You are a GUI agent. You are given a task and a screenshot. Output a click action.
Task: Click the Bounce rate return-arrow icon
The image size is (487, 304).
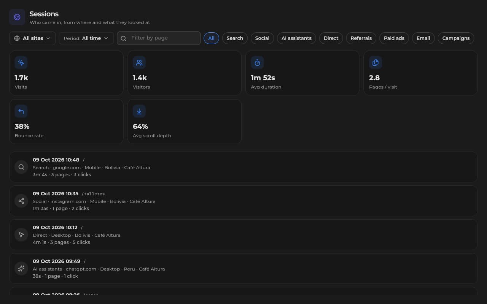(21, 111)
